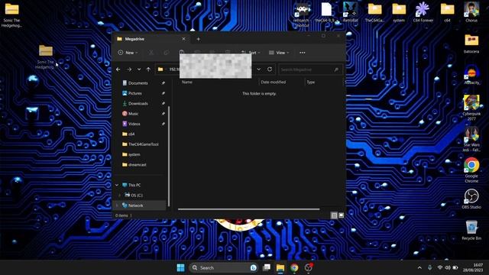
Task: Open the See more (three dots) menu
Action: click(303, 53)
